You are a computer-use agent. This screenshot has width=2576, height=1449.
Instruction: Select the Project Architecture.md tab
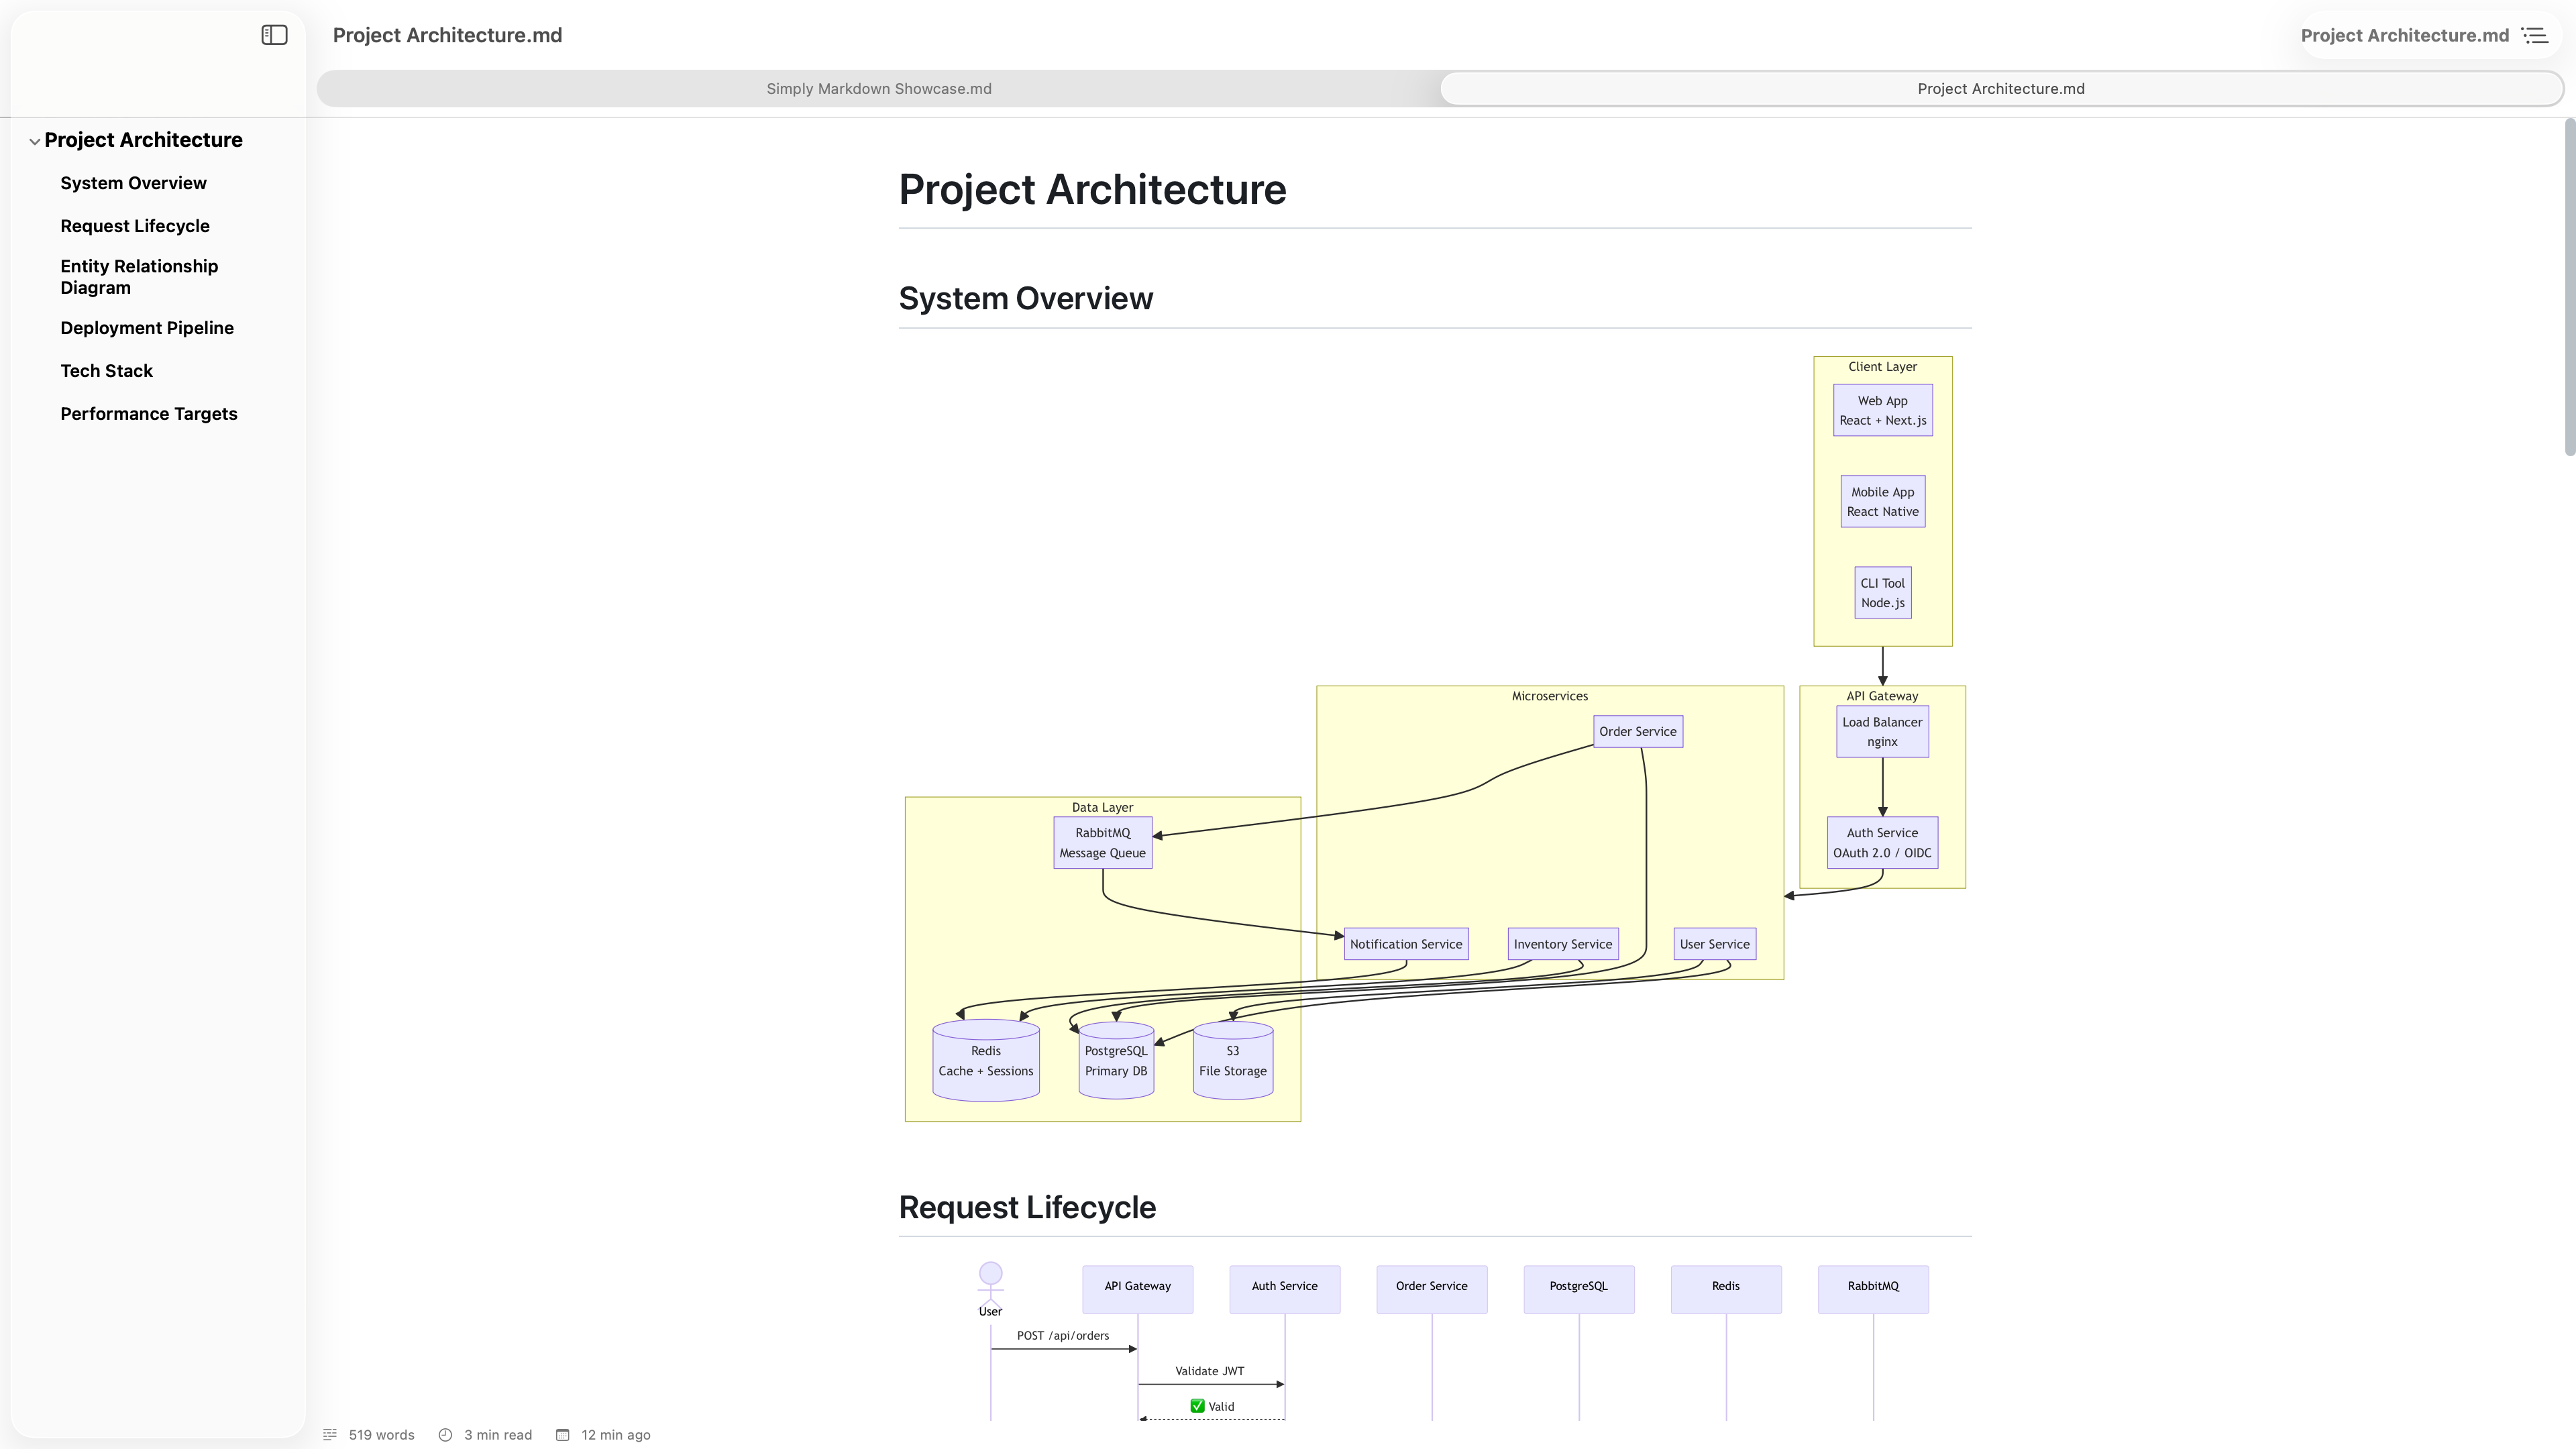pyautogui.click(x=2000, y=88)
